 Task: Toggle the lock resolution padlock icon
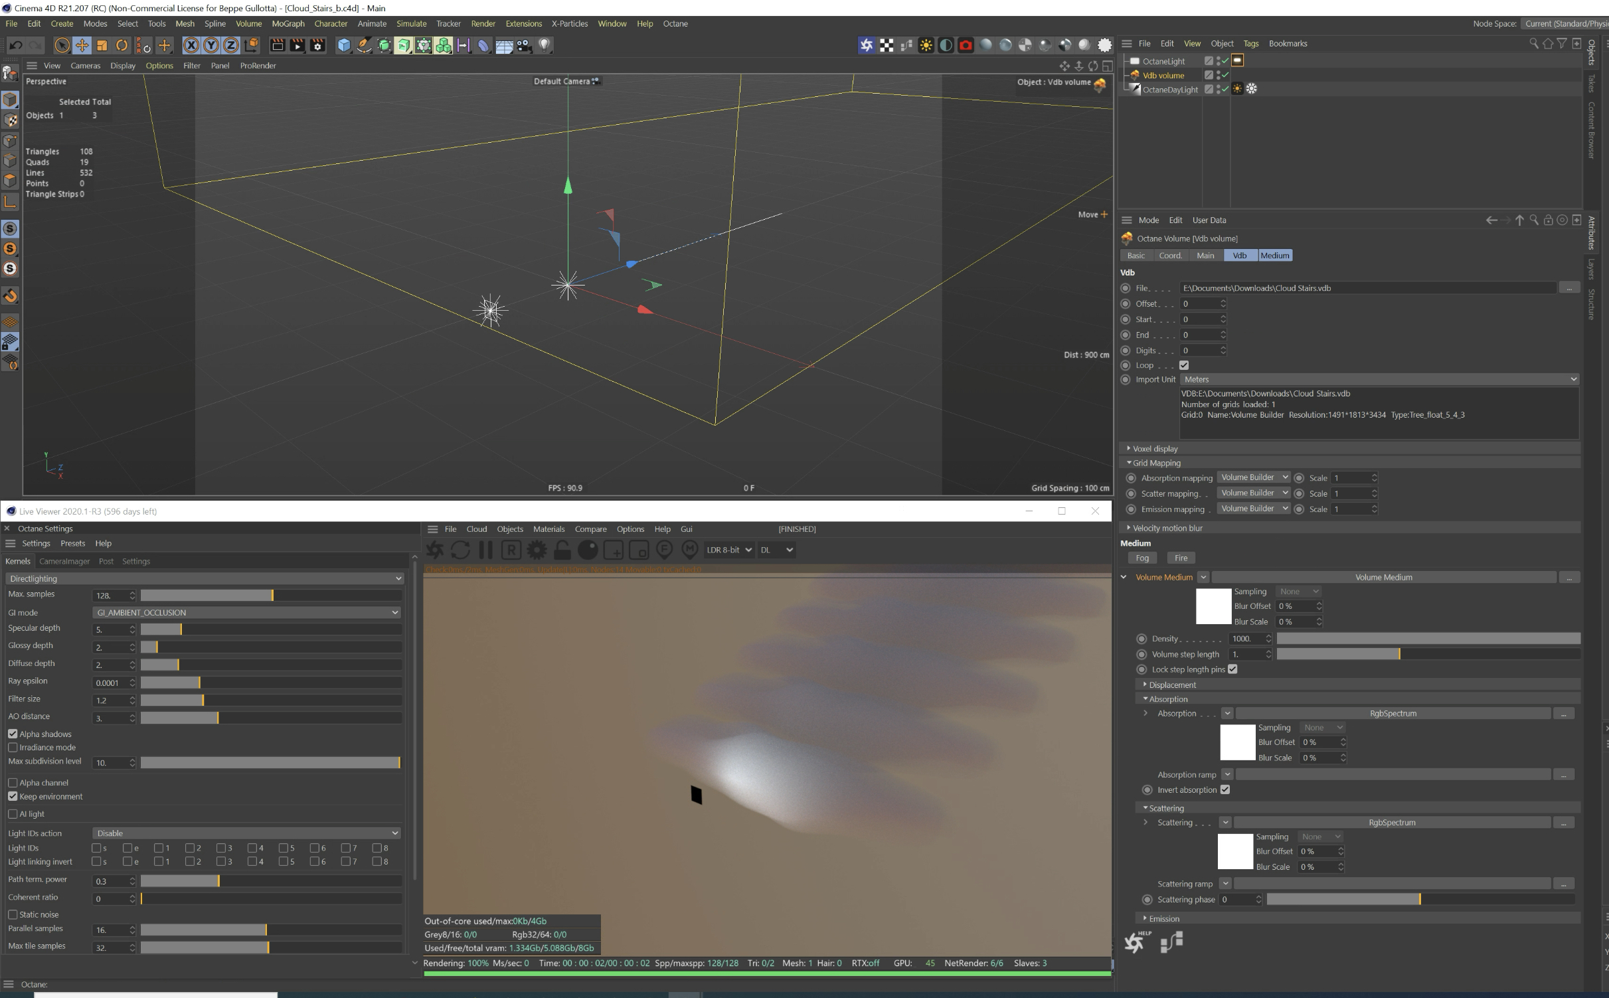click(x=562, y=550)
